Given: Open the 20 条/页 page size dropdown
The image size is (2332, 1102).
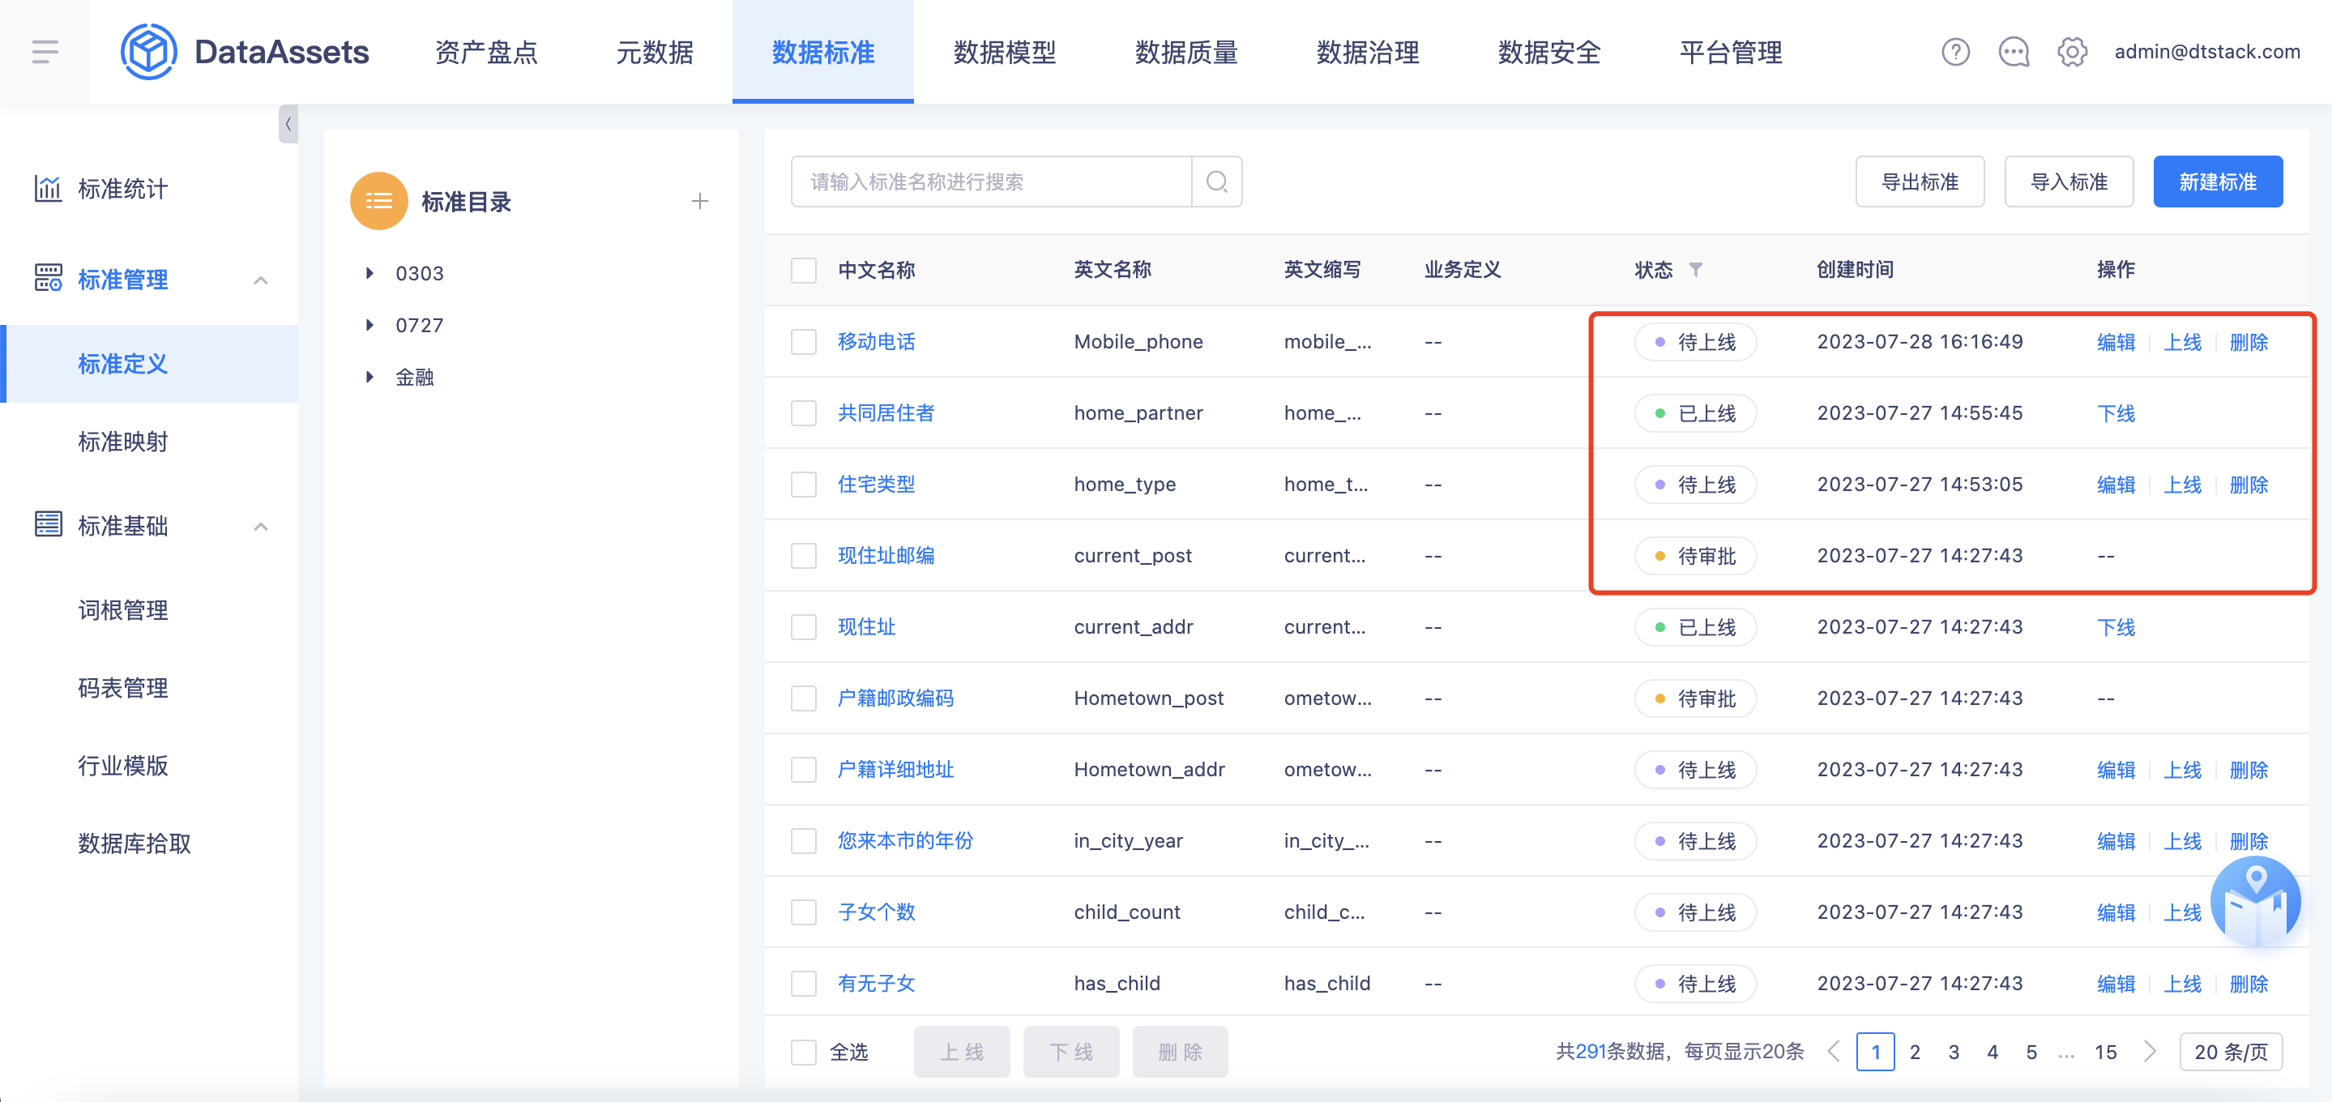Looking at the screenshot, I should (2231, 1051).
